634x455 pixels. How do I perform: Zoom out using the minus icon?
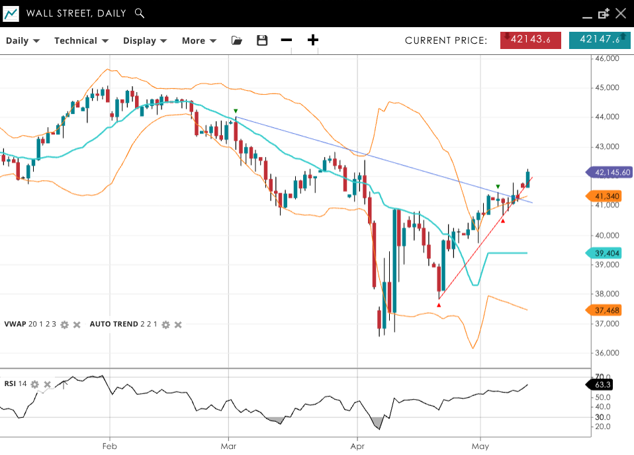(x=287, y=40)
